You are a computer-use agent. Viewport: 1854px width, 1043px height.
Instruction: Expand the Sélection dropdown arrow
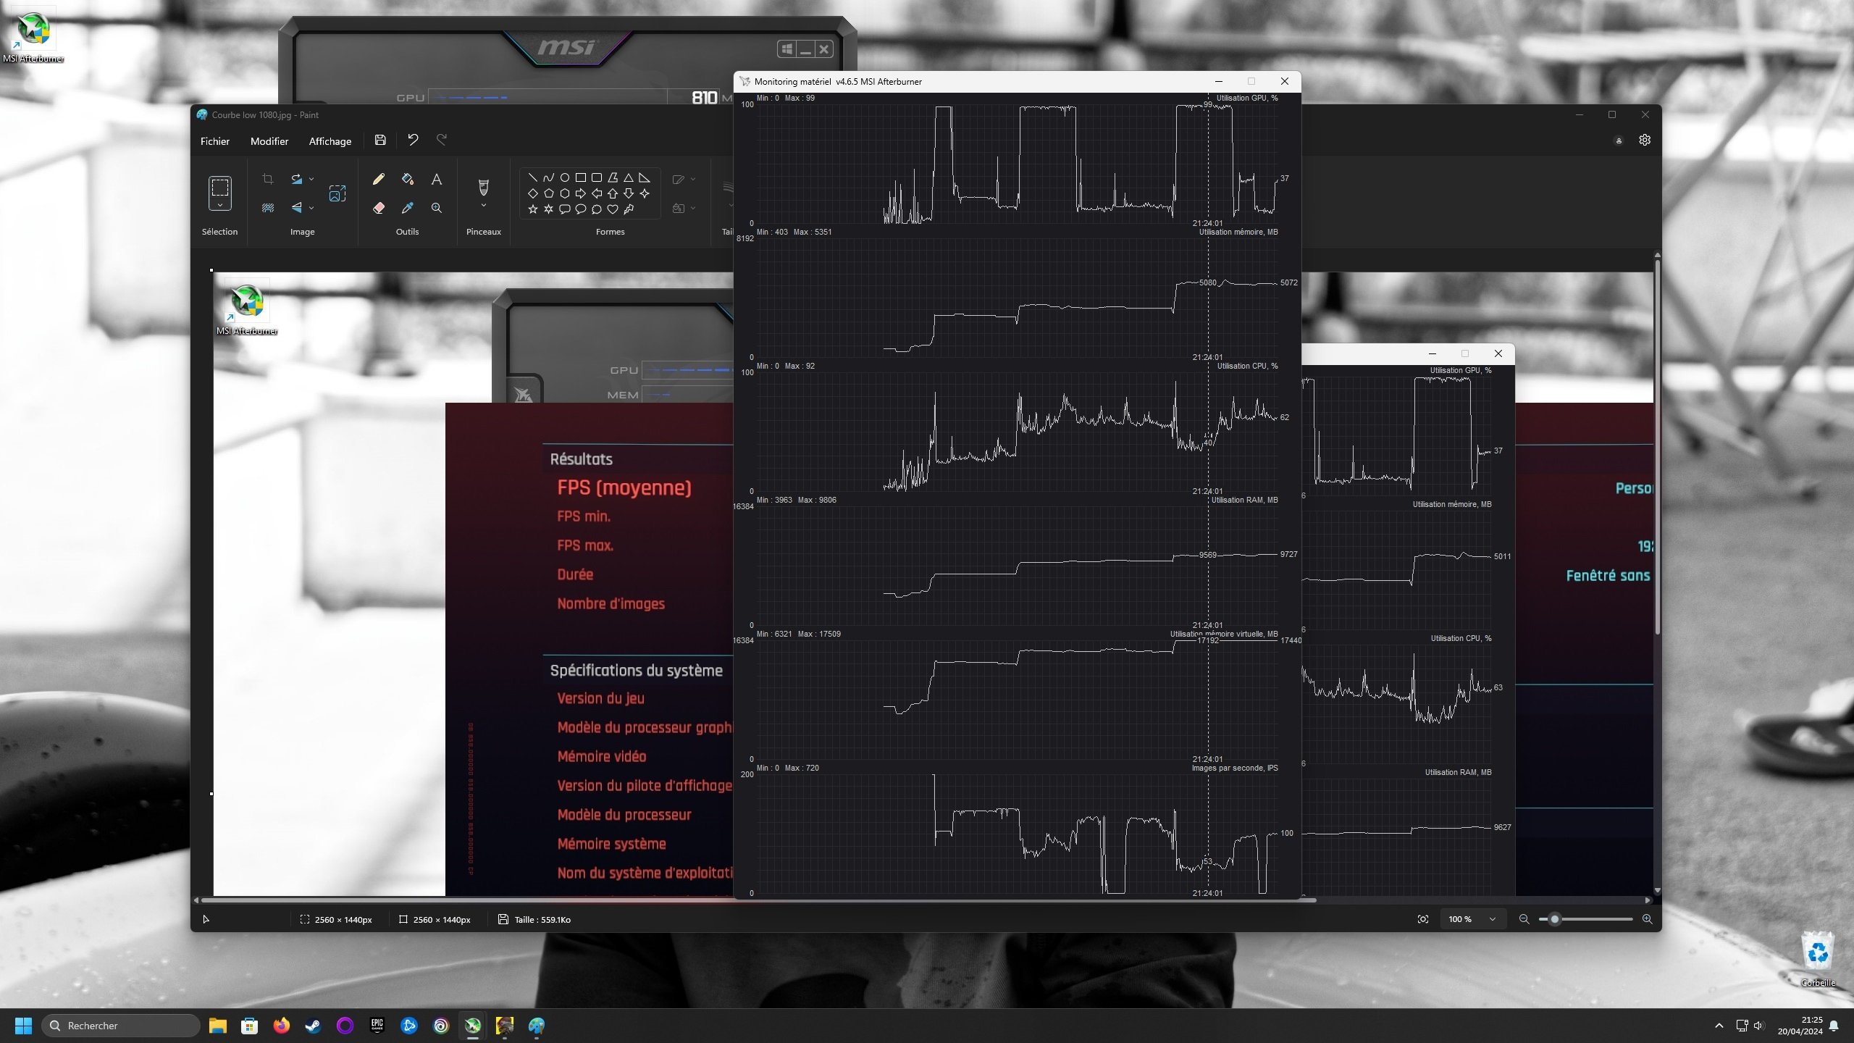(x=220, y=206)
